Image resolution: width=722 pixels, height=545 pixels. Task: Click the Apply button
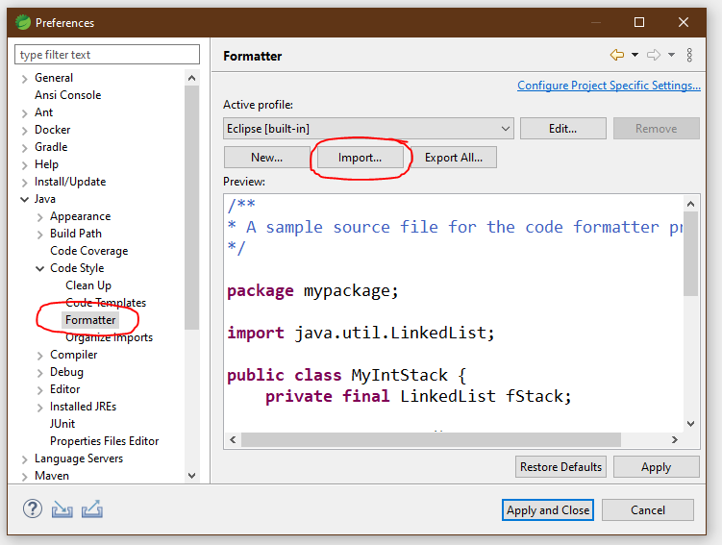pos(657,467)
